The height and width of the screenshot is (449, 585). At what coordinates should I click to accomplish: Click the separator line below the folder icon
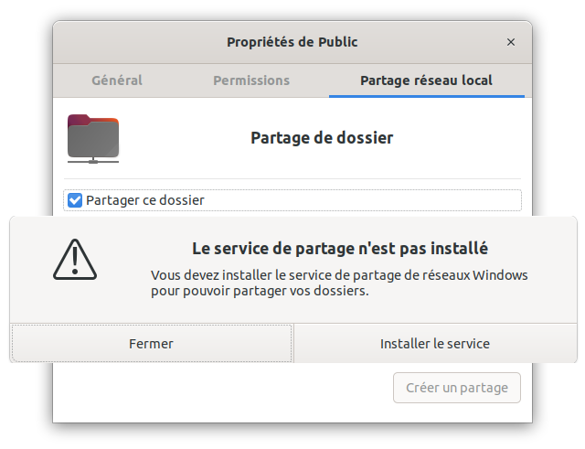click(292, 179)
